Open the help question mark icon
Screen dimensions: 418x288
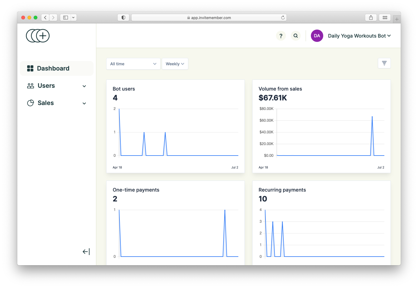tap(281, 36)
